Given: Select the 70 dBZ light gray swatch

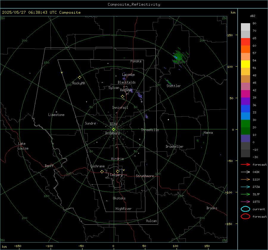Looking at the screenshot, I should [x=245, y=27].
